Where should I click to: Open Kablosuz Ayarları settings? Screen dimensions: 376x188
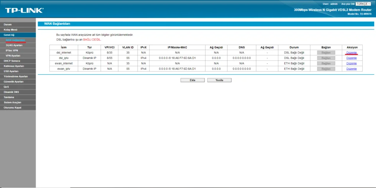pyautogui.click(x=14, y=66)
